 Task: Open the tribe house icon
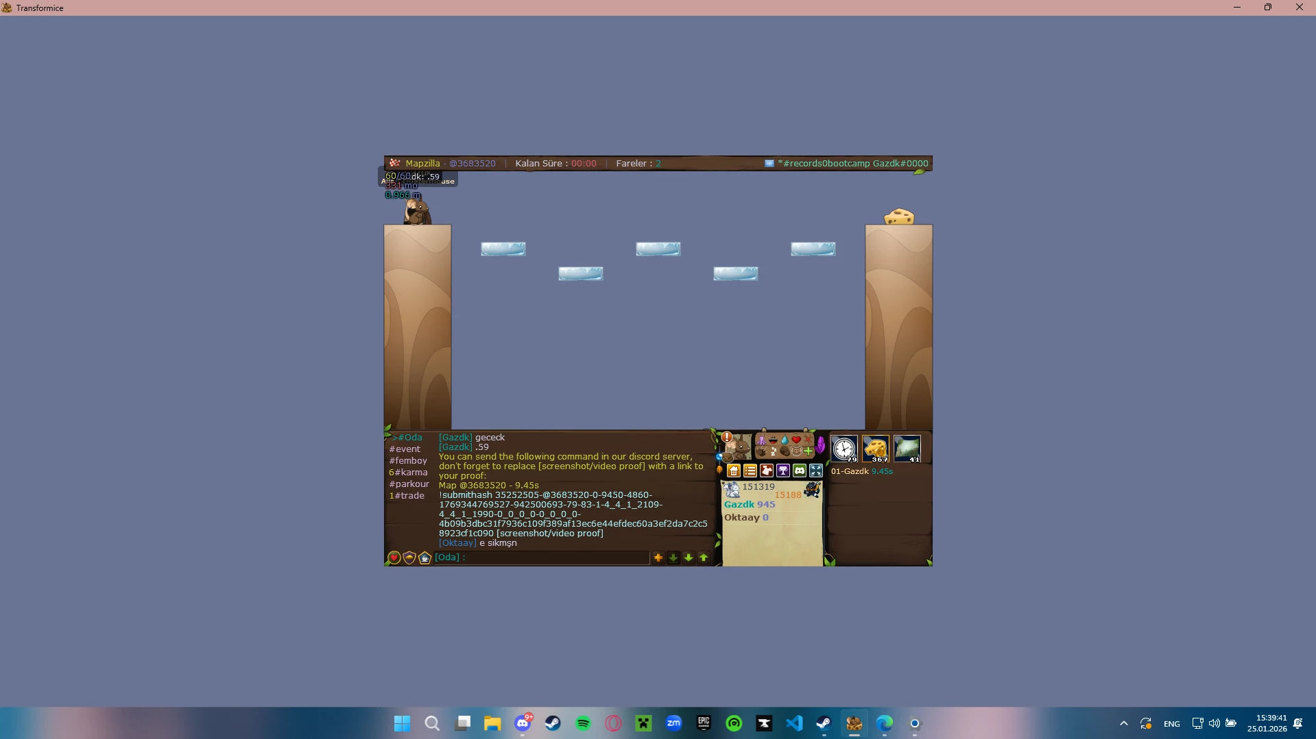734,471
